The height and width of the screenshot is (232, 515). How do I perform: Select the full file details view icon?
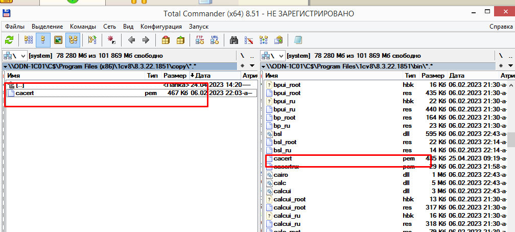click(x=43, y=40)
